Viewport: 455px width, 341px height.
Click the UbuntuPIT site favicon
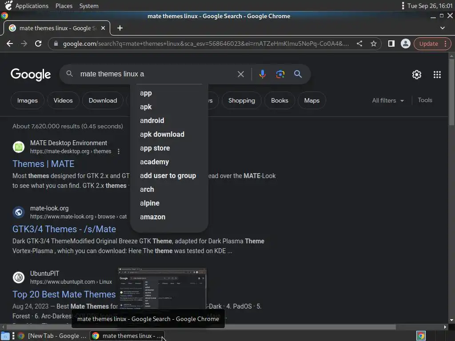coord(19,277)
